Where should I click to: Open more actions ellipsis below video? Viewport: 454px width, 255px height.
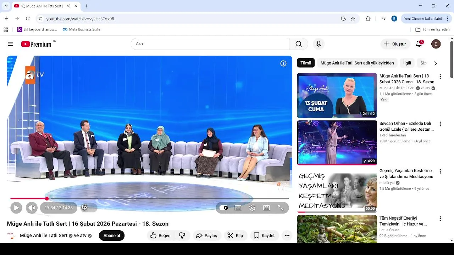[287, 236]
